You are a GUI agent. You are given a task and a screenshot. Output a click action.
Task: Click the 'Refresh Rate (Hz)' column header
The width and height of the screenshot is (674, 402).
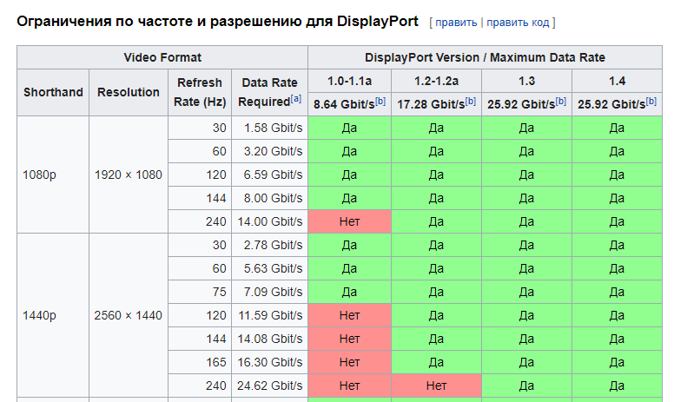coord(200,92)
